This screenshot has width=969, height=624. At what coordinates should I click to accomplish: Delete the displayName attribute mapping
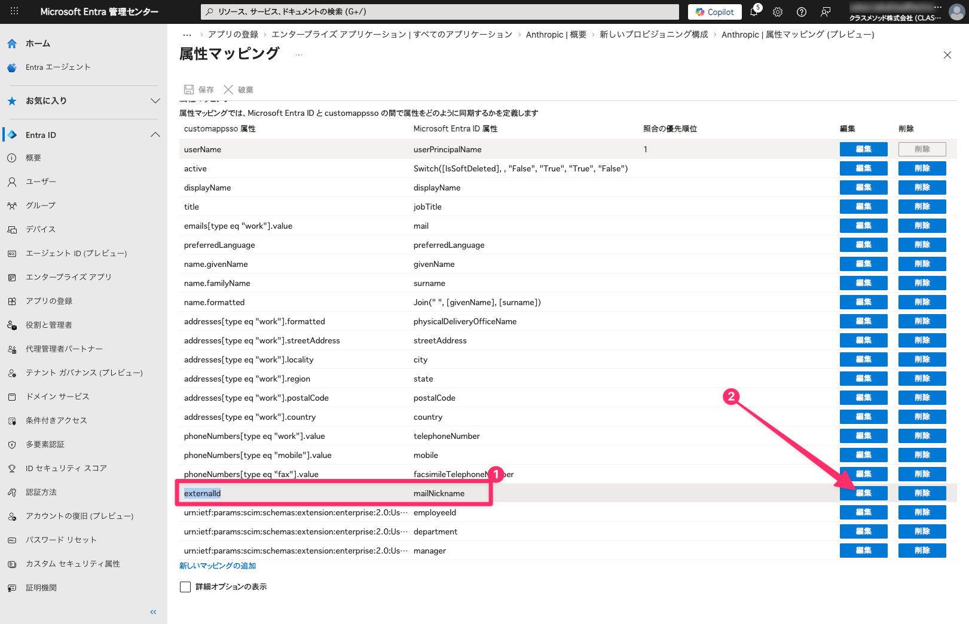click(x=922, y=187)
